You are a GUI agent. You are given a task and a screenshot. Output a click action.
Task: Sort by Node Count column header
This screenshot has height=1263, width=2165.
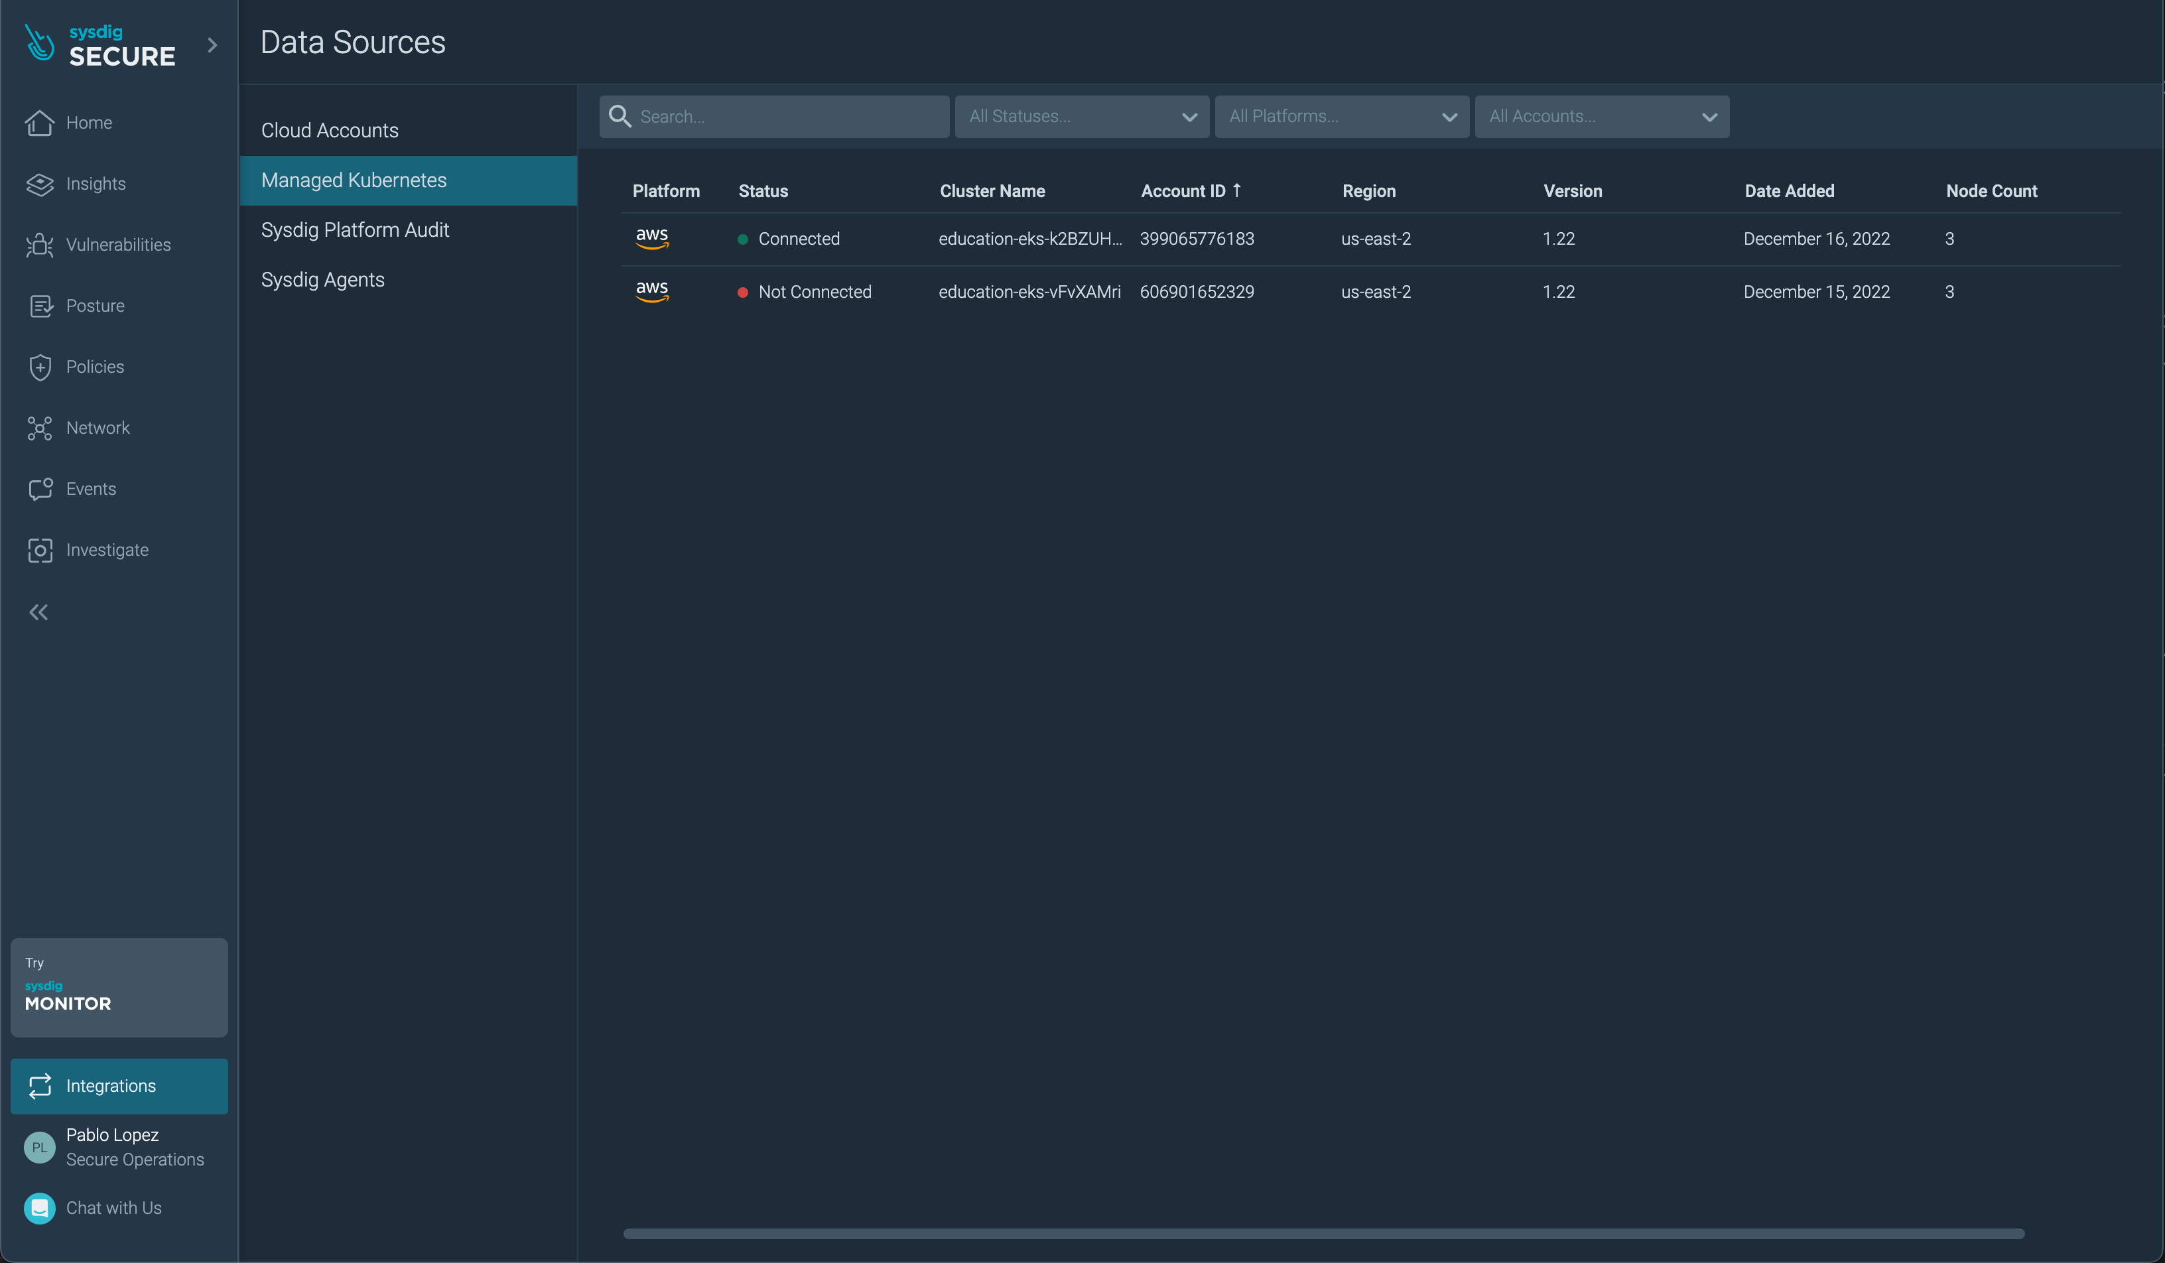[1991, 191]
